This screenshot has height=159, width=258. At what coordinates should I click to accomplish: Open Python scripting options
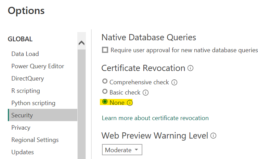point(33,103)
